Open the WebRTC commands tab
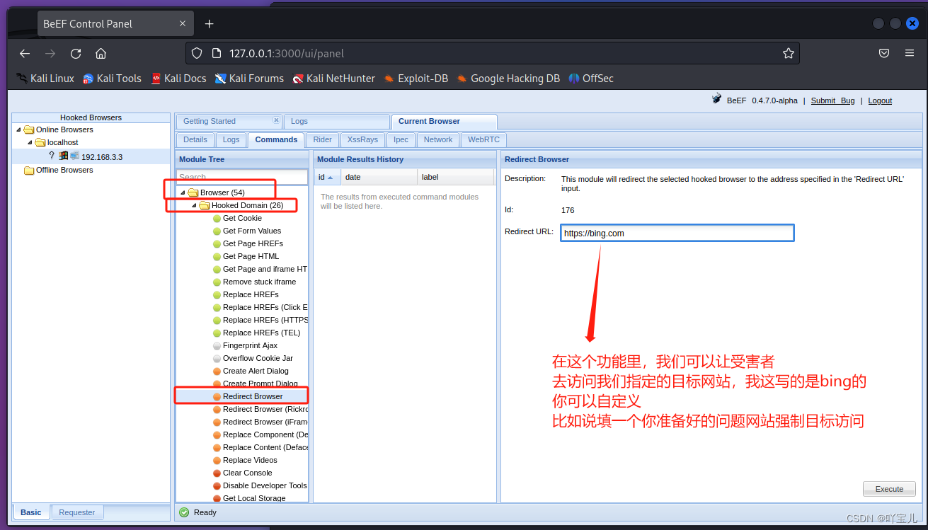The width and height of the screenshot is (928, 530). tap(483, 139)
